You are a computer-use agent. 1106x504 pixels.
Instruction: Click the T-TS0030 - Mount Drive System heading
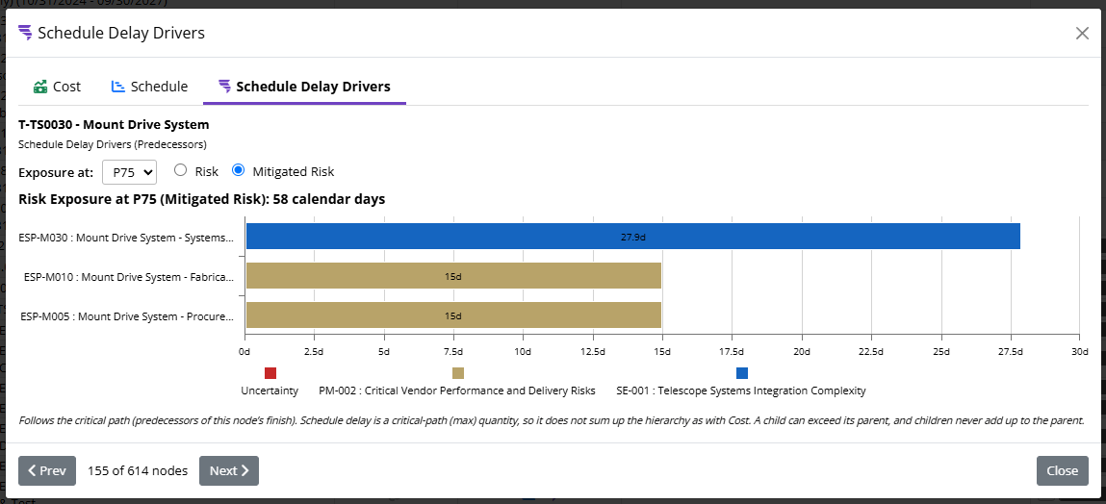tap(114, 125)
